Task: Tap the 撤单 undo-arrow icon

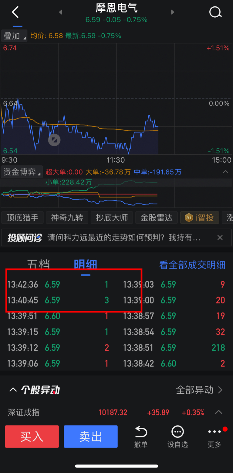Action: tap(141, 432)
